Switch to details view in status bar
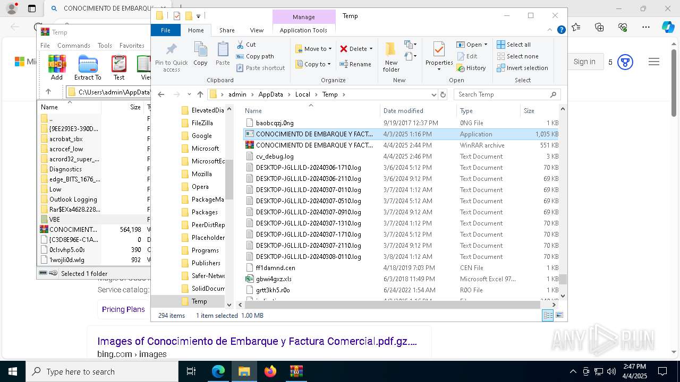The height and width of the screenshot is (382, 680). pyautogui.click(x=548, y=315)
